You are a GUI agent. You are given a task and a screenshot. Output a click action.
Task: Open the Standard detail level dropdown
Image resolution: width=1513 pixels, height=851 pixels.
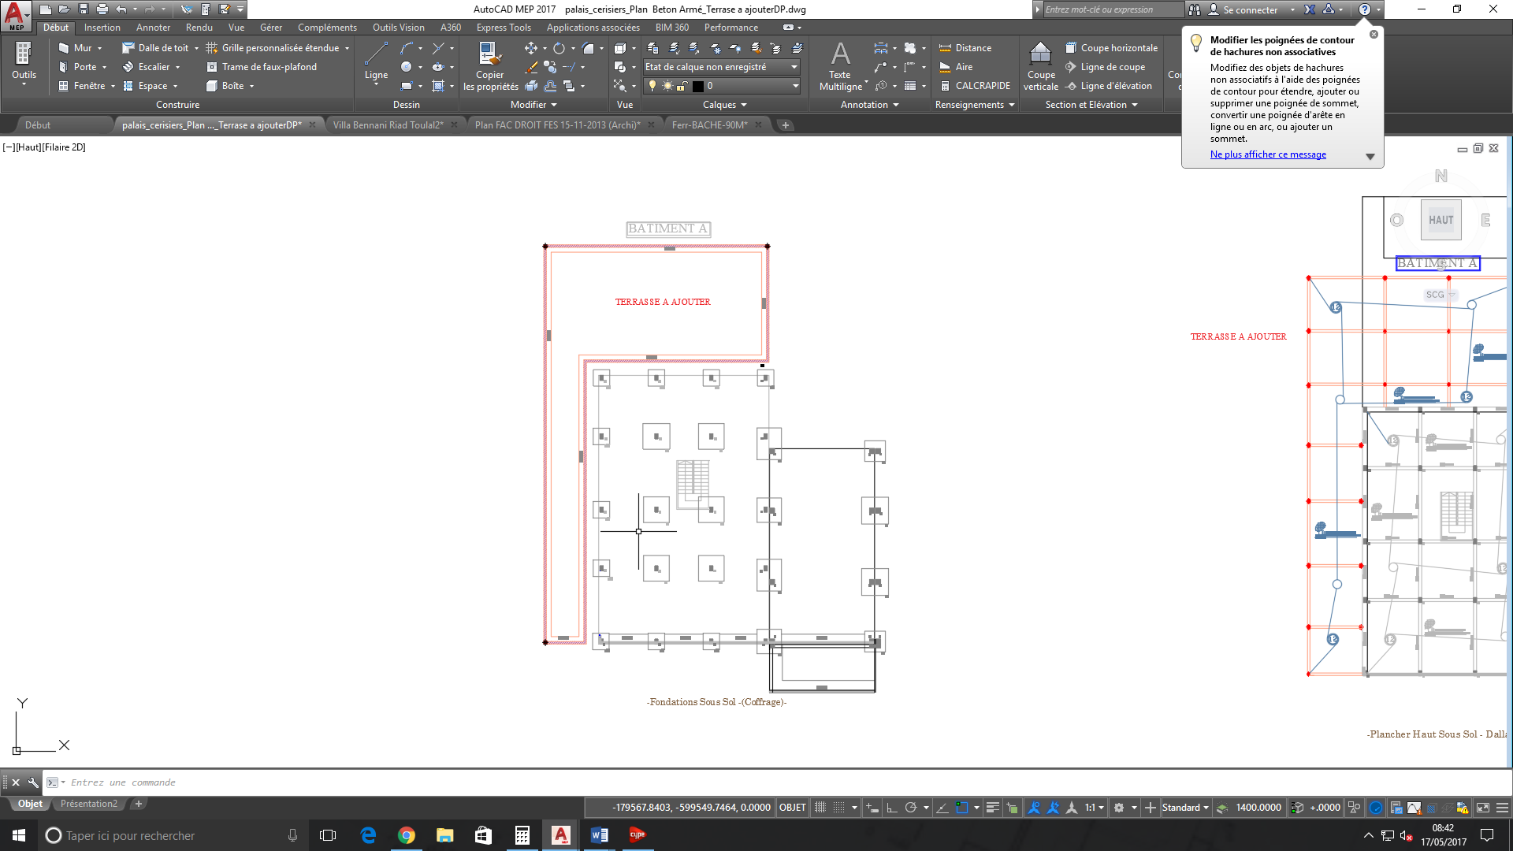[1185, 808]
